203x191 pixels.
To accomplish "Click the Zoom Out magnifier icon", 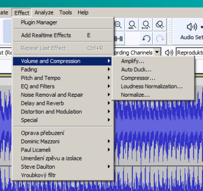I will (x=119, y=25).
